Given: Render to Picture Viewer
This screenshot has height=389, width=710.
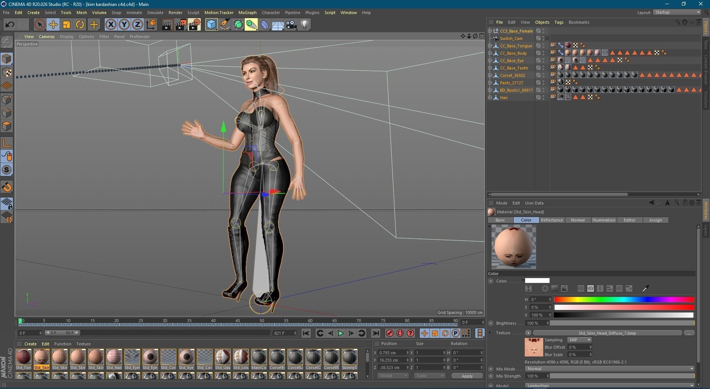Looking at the screenshot, I should tap(180, 25).
